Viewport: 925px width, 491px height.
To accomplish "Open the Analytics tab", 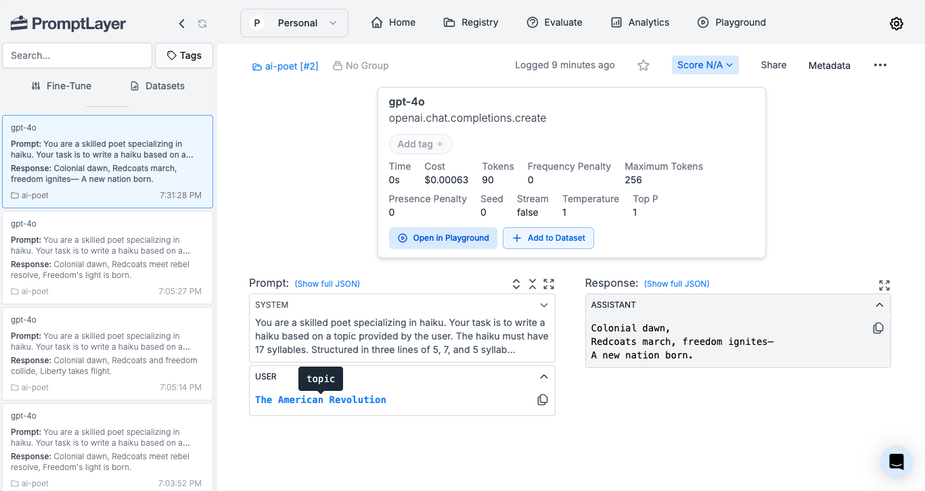I will [x=639, y=22].
